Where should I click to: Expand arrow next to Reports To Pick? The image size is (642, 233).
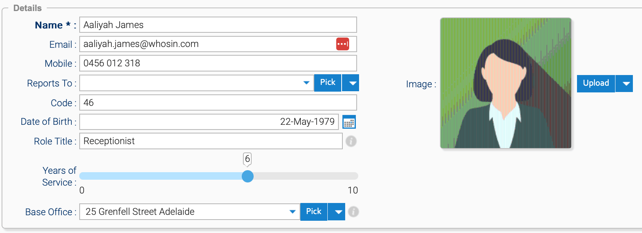(351, 83)
